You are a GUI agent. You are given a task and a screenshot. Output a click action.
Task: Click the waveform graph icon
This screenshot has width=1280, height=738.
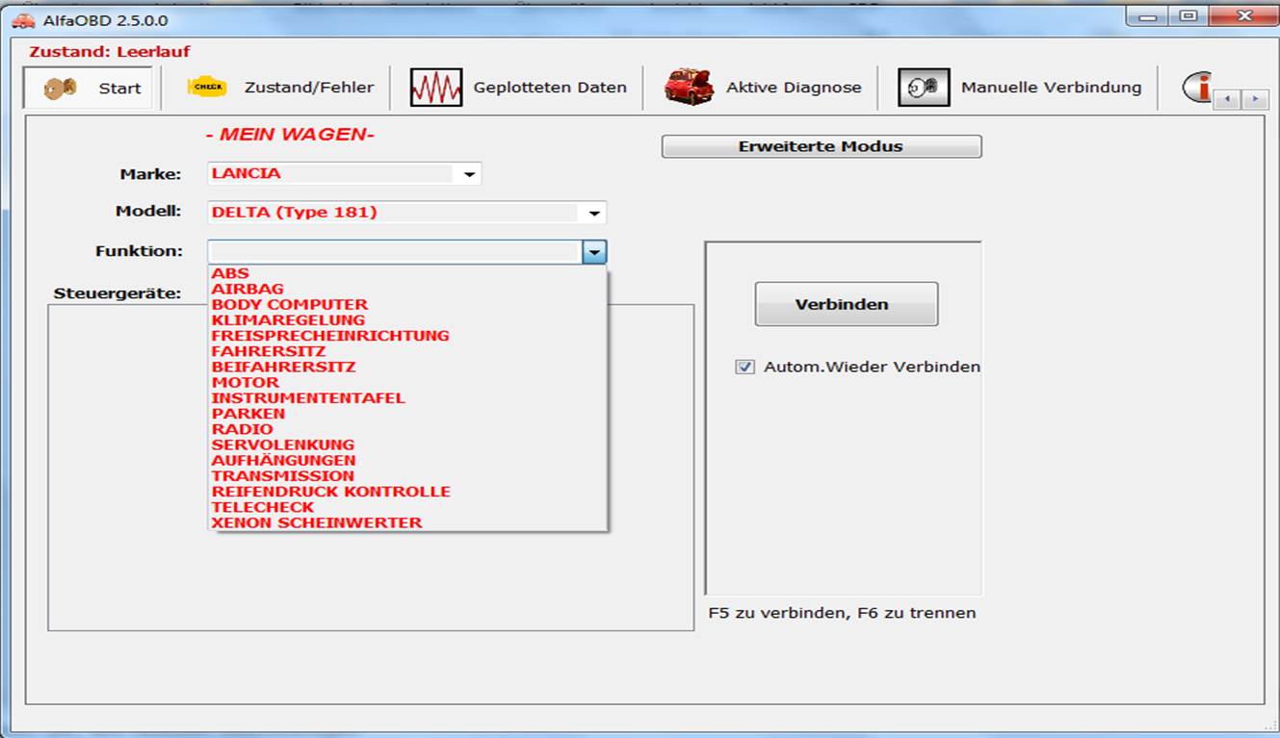tap(435, 88)
